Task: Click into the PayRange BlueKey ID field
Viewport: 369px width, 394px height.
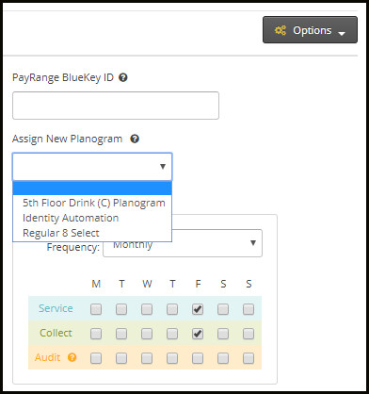Action: [x=116, y=106]
